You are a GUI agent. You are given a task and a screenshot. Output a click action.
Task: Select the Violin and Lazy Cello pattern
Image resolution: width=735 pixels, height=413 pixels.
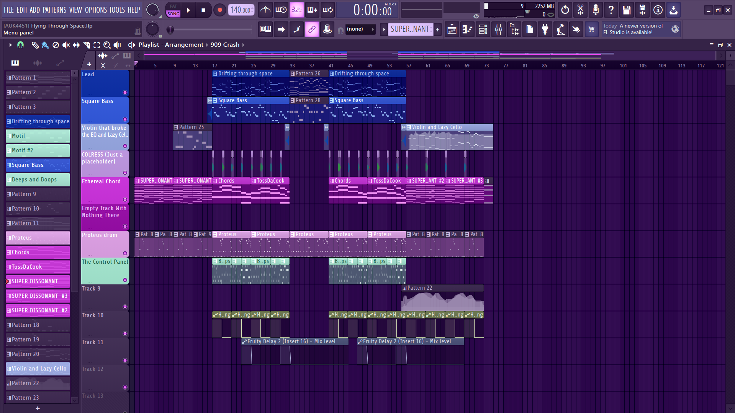coord(38,369)
